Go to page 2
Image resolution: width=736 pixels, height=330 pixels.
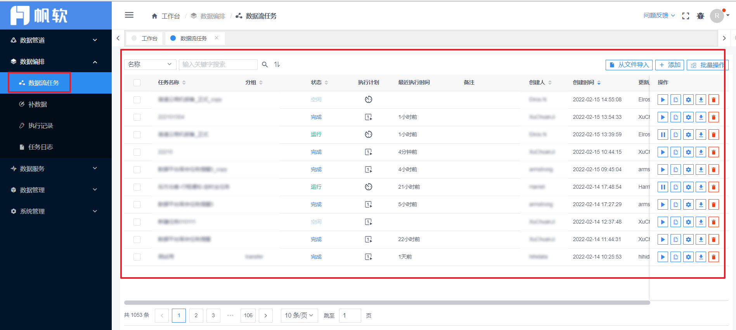coord(196,316)
